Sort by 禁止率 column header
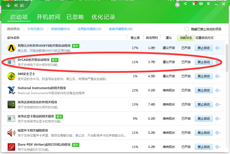The height and width of the screenshot is (154, 230). [135, 38]
